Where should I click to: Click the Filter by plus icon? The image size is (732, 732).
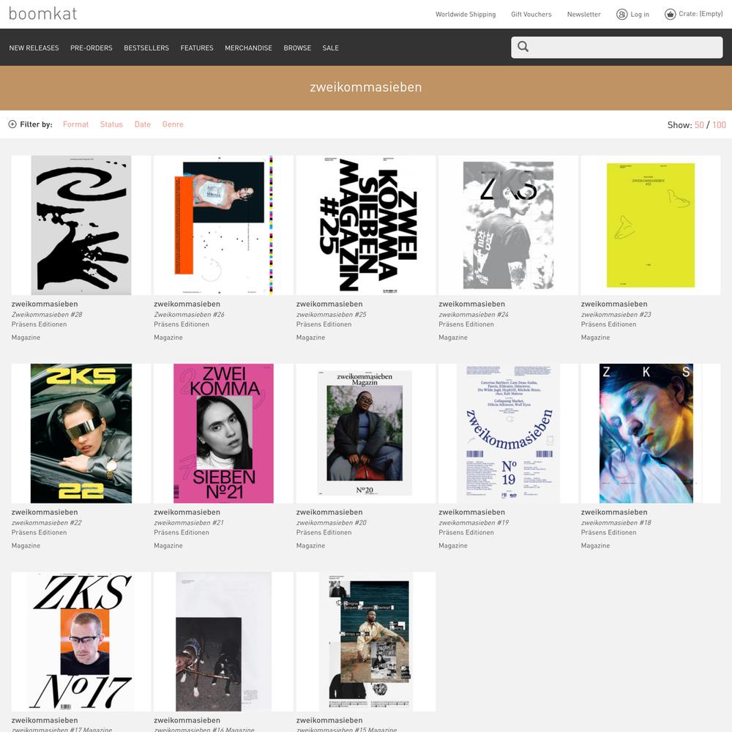click(12, 124)
